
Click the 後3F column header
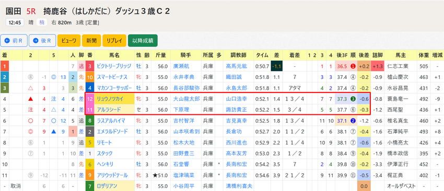[x=342, y=55]
